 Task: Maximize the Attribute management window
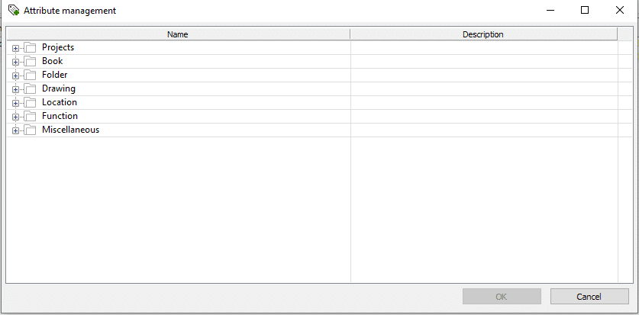click(x=585, y=11)
